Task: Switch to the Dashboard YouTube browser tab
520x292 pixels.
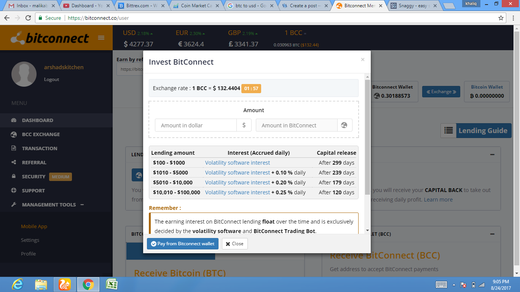Action: click(86, 6)
